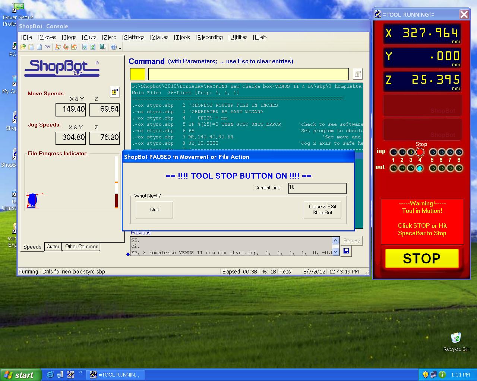Open the [C]uts menu

(x=89, y=37)
